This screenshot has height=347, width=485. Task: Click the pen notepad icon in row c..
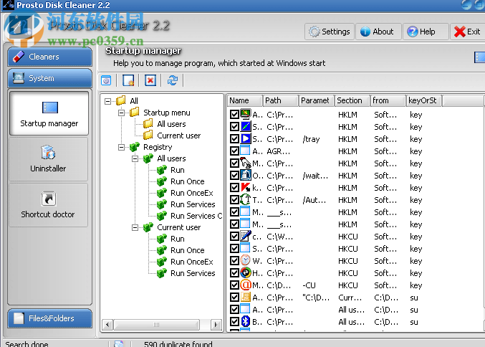(246, 236)
